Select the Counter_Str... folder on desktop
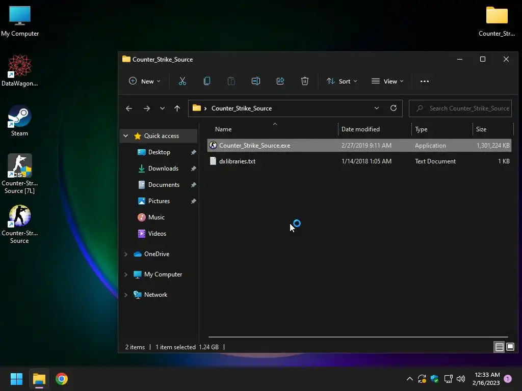Screen dimensions: 522x391 pos(497,21)
